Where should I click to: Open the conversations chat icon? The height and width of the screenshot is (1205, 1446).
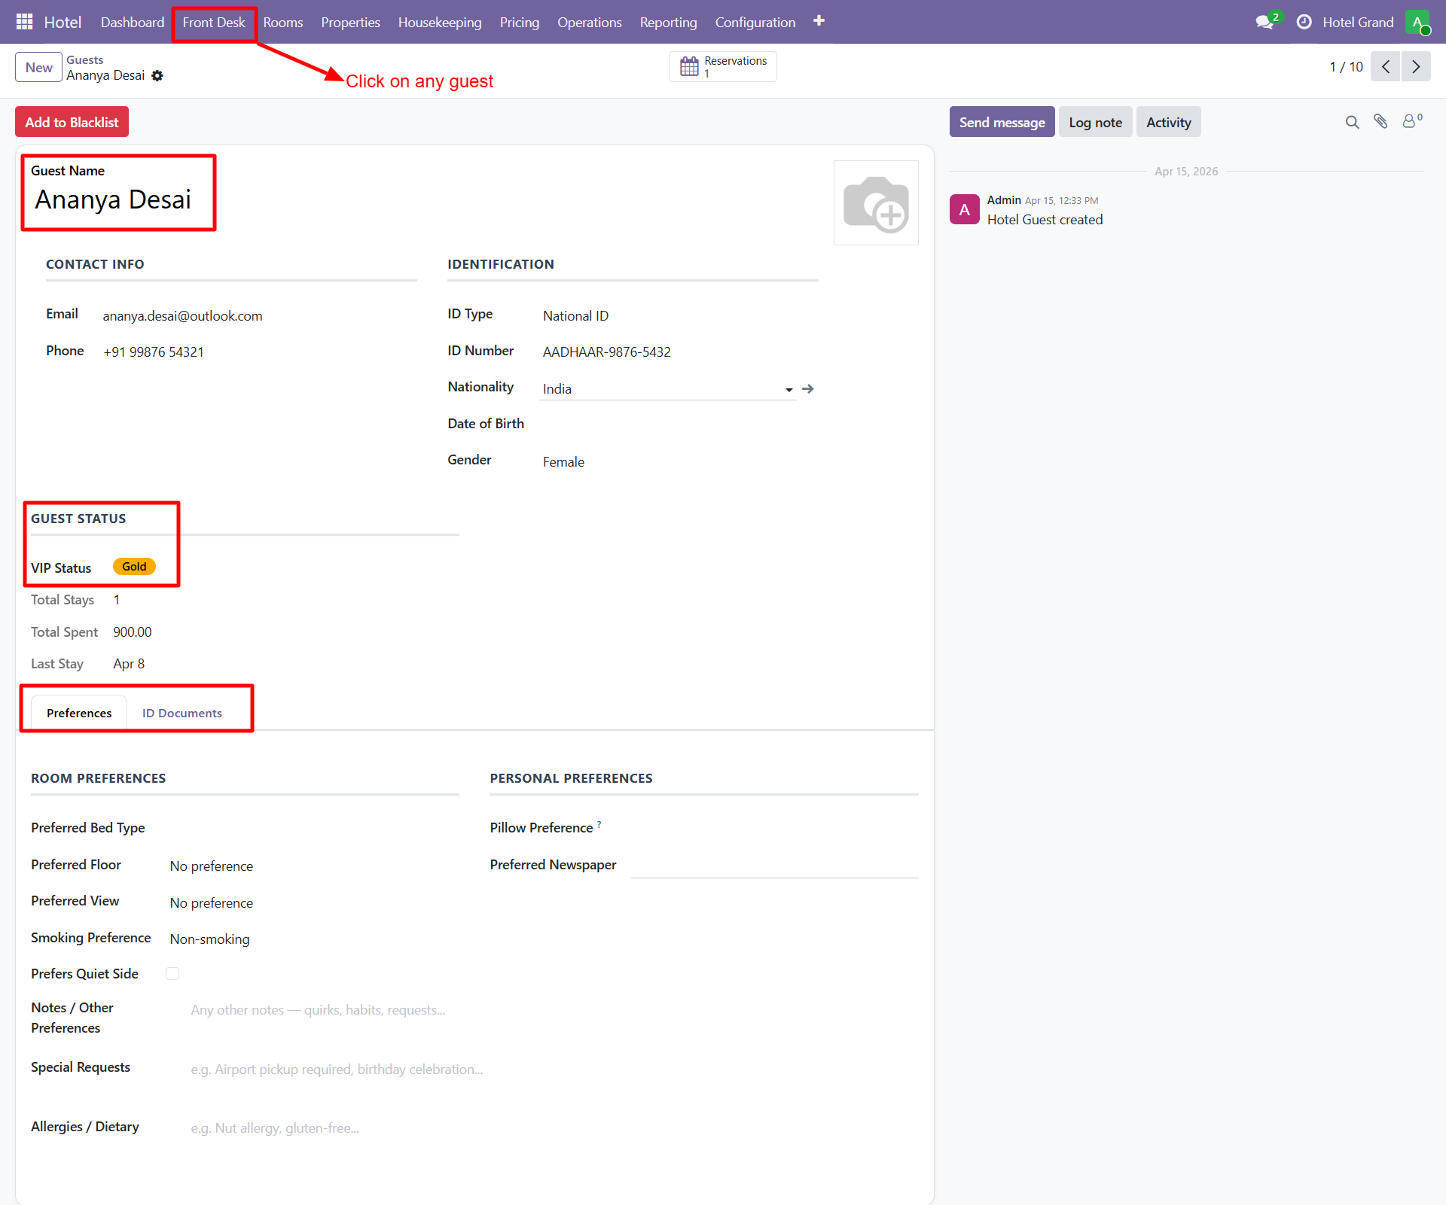1264,22
